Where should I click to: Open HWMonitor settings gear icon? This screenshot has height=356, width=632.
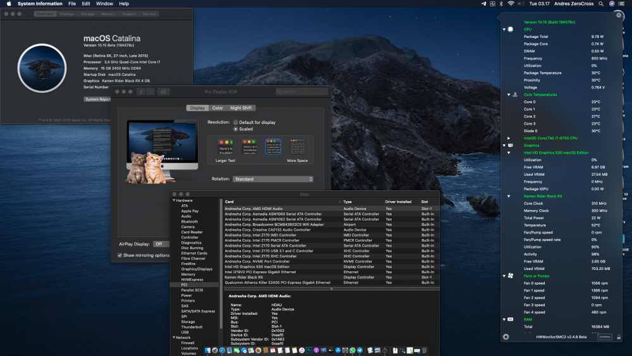(506, 336)
